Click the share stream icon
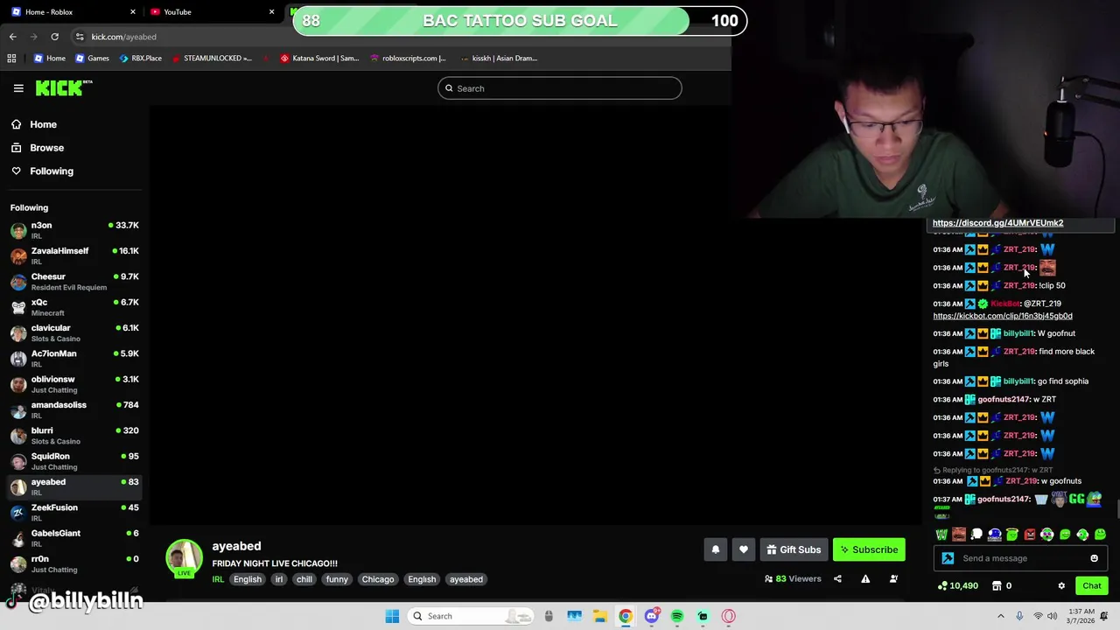The width and height of the screenshot is (1120, 630). [837, 578]
